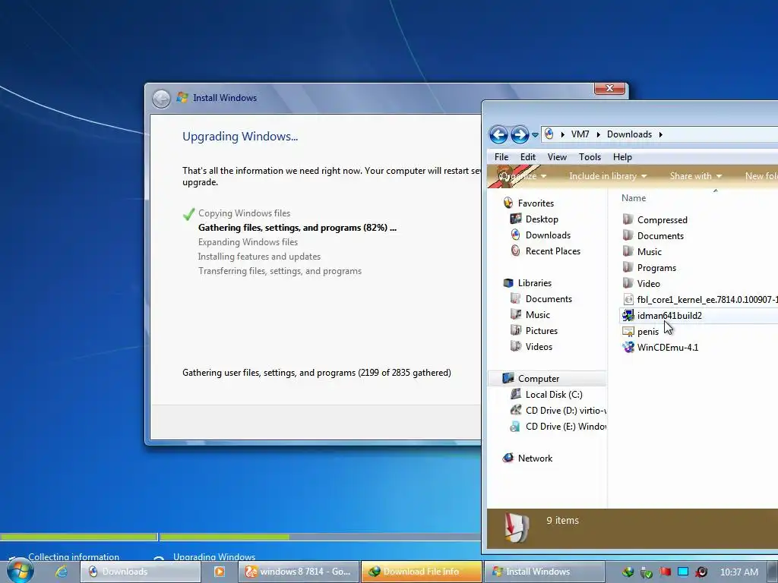
Task: Click the media player icon in the taskbar
Action: click(x=219, y=572)
